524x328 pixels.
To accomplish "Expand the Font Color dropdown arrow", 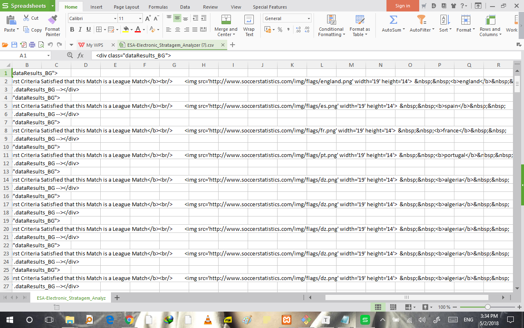I will click(x=143, y=30).
